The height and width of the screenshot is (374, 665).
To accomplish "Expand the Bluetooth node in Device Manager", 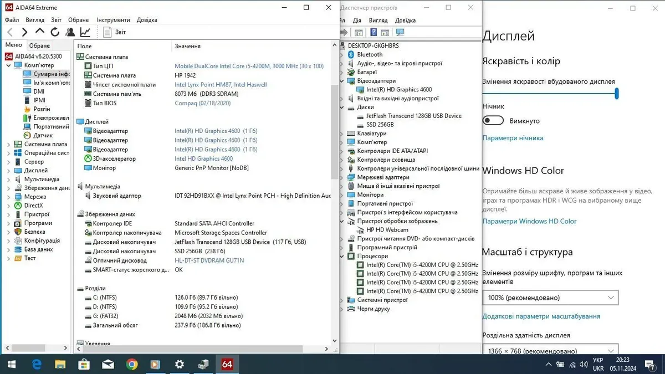I will tap(342, 55).
